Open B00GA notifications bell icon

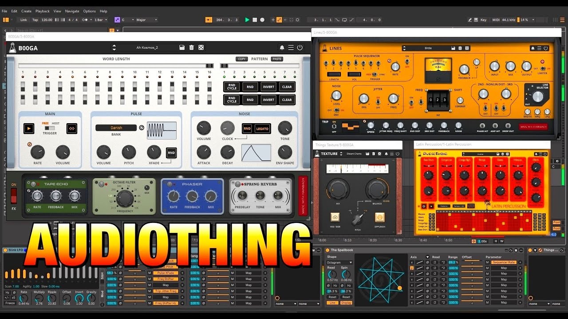(281, 47)
